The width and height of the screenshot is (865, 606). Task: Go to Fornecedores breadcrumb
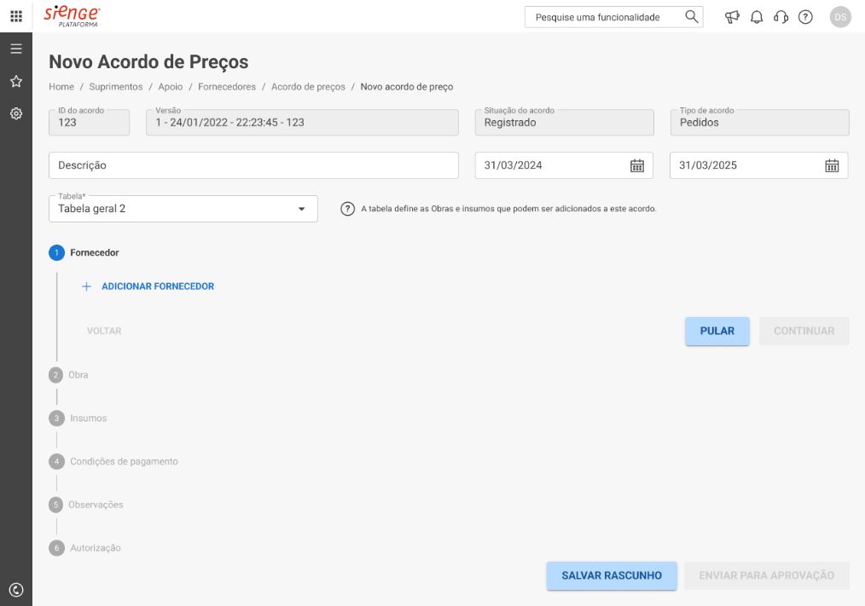point(227,87)
